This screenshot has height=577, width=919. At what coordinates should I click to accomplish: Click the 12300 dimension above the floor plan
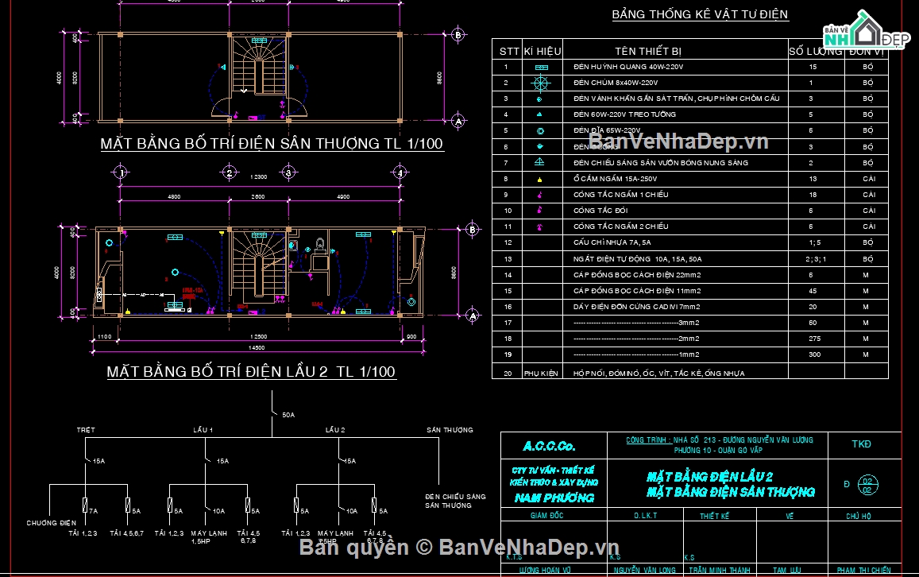[x=258, y=177]
